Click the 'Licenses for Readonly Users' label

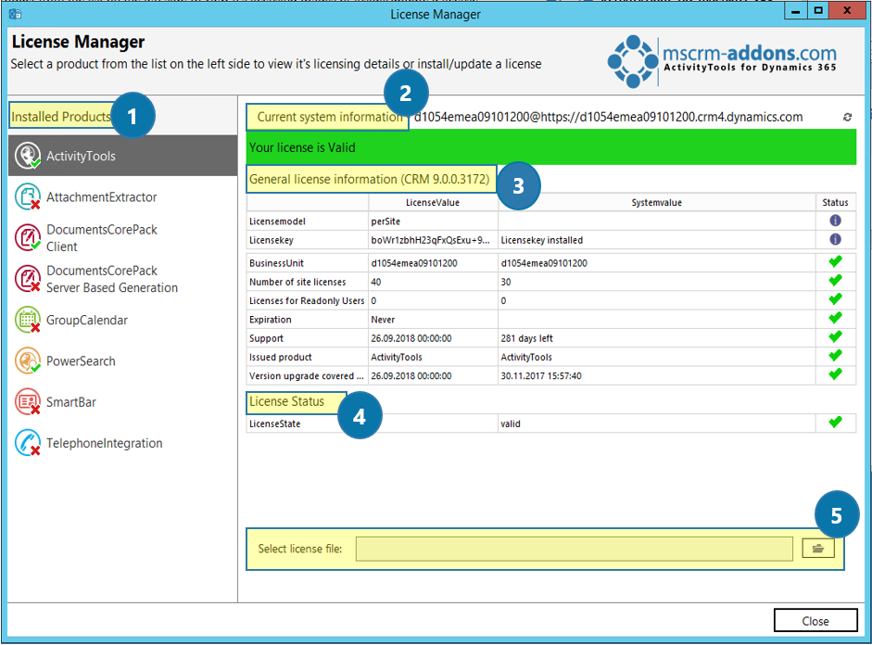tap(307, 301)
